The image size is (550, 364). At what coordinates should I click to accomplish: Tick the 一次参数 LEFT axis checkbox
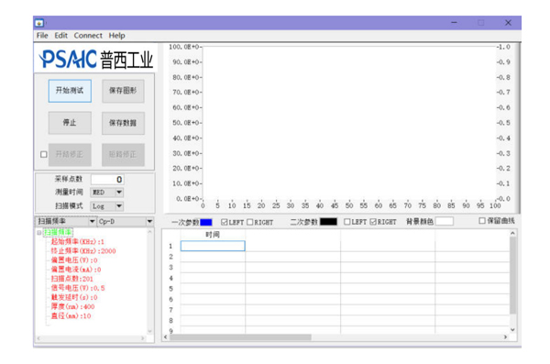(x=225, y=222)
